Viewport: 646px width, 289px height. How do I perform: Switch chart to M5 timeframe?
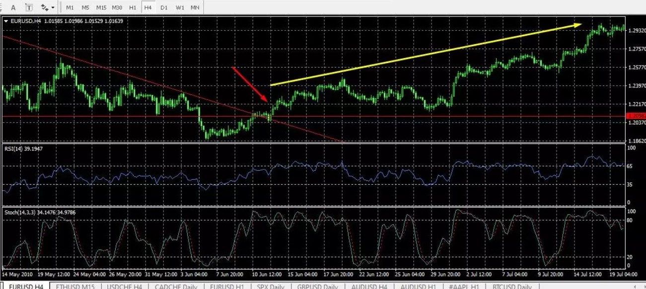point(85,7)
